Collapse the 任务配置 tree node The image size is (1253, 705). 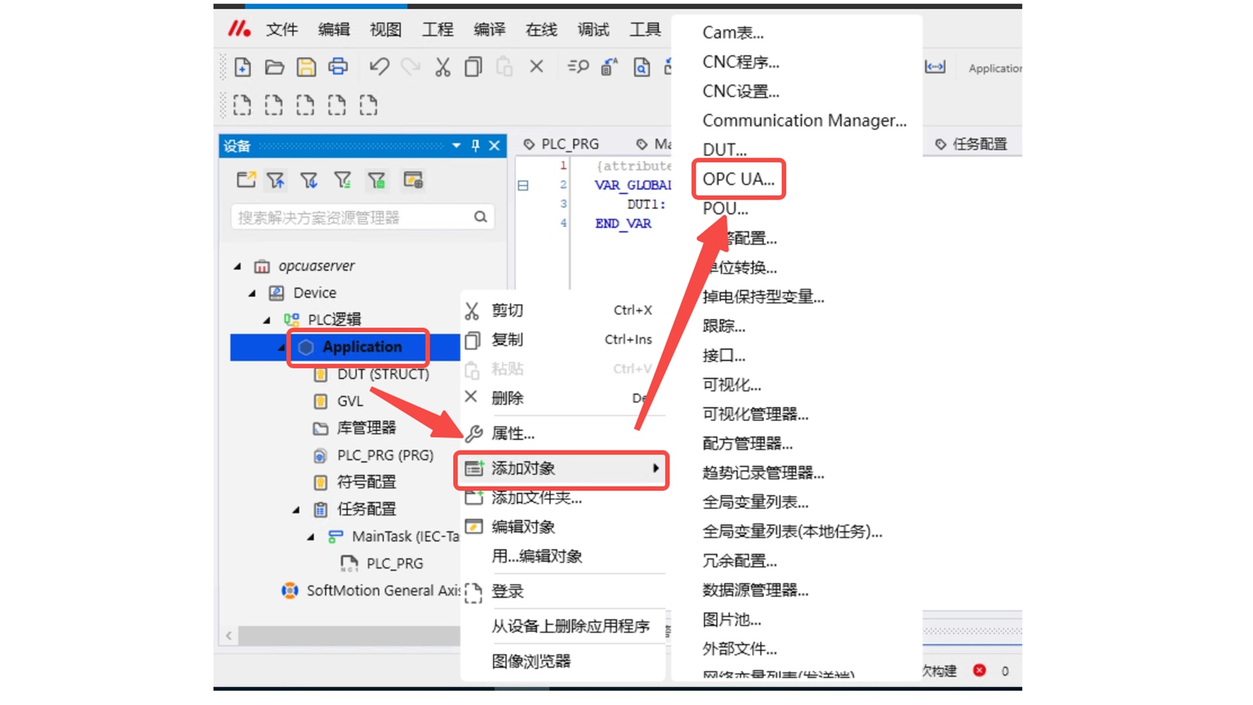[x=296, y=509]
